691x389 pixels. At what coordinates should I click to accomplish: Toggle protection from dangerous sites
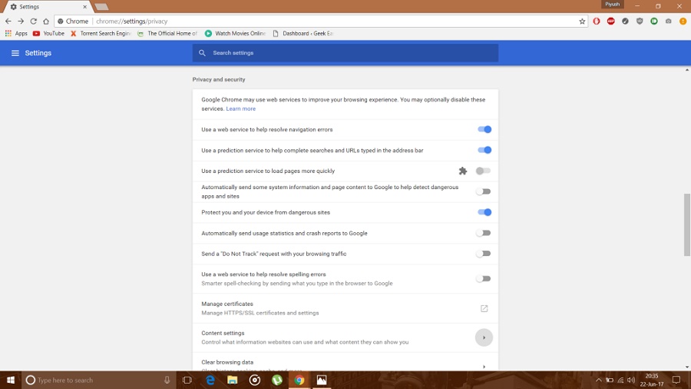pos(484,212)
